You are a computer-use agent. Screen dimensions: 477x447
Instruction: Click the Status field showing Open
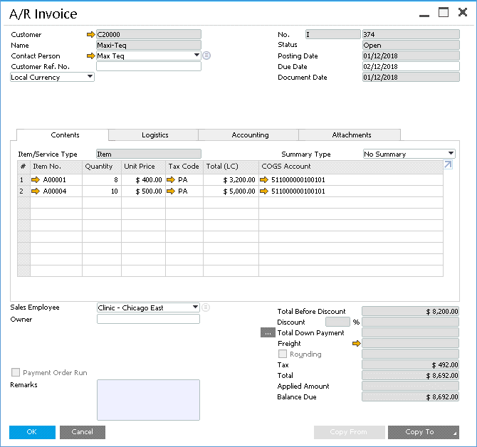411,45
